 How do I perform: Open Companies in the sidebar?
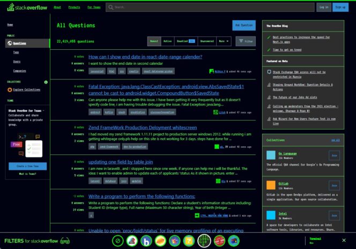click(19, 71)
